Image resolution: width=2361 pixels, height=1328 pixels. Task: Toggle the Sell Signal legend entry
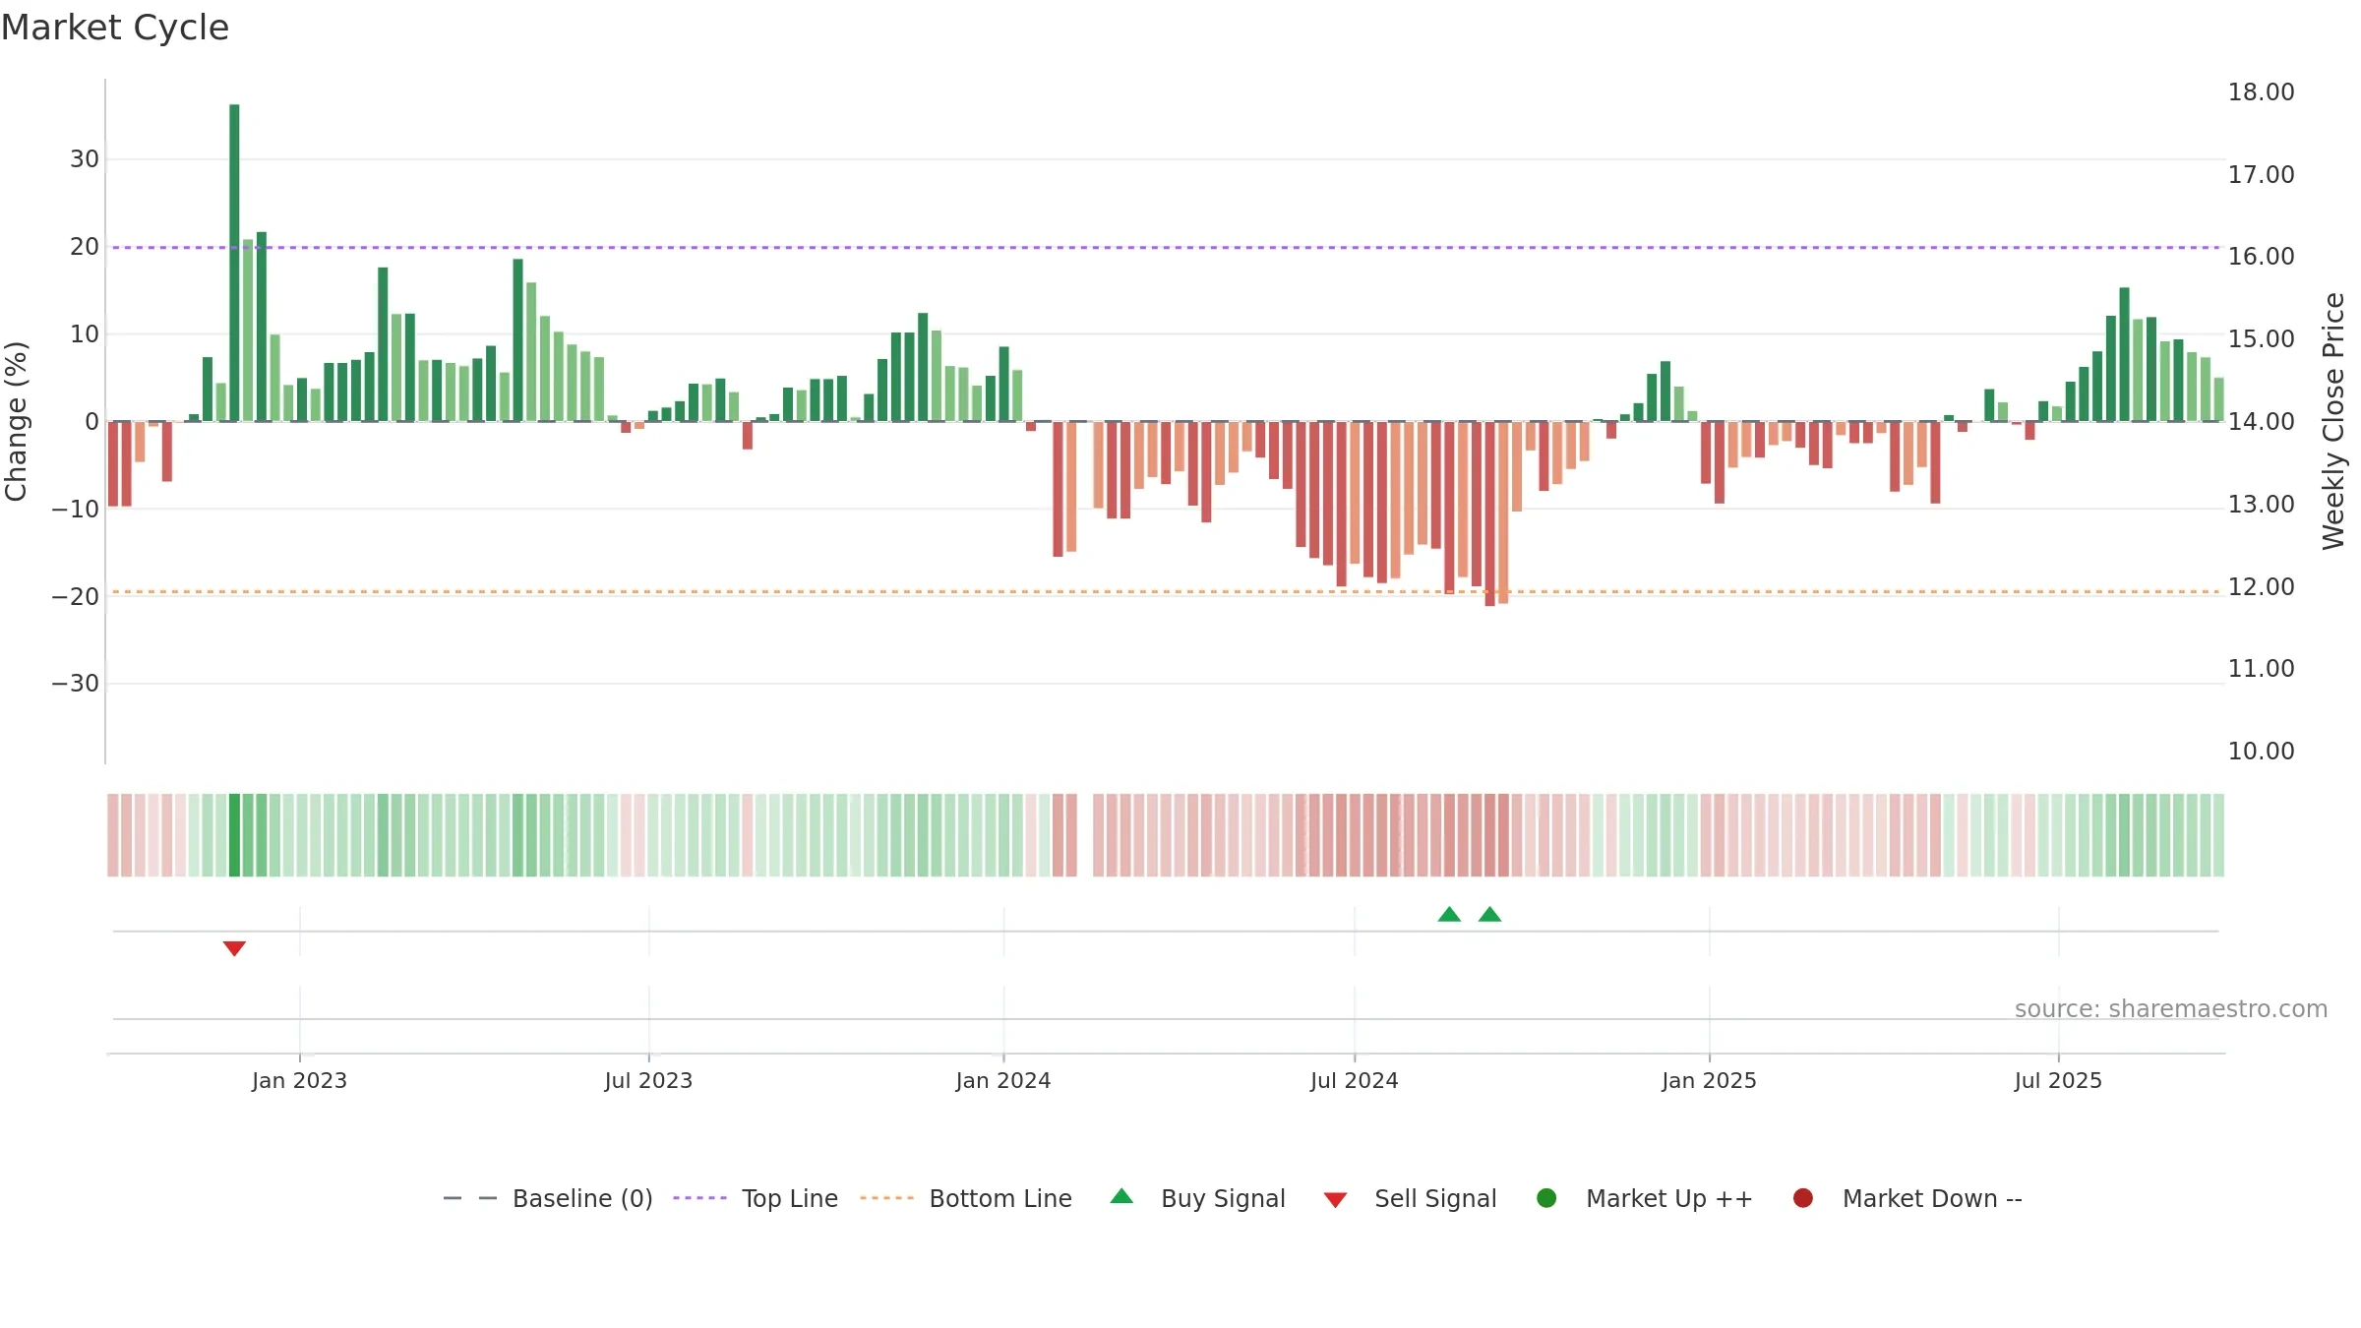(x=1410, y=1198)
